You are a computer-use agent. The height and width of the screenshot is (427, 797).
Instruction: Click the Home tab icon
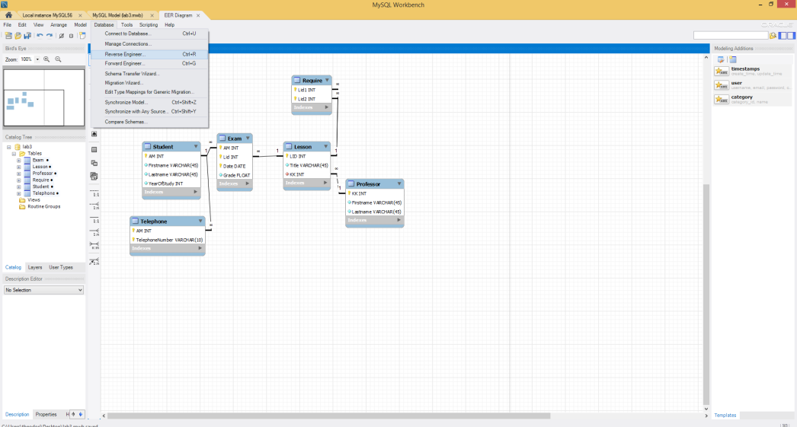point(8,15)
